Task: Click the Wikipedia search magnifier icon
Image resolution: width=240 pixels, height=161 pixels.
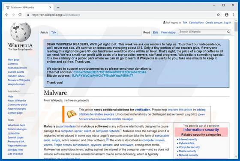Action: 228,32
